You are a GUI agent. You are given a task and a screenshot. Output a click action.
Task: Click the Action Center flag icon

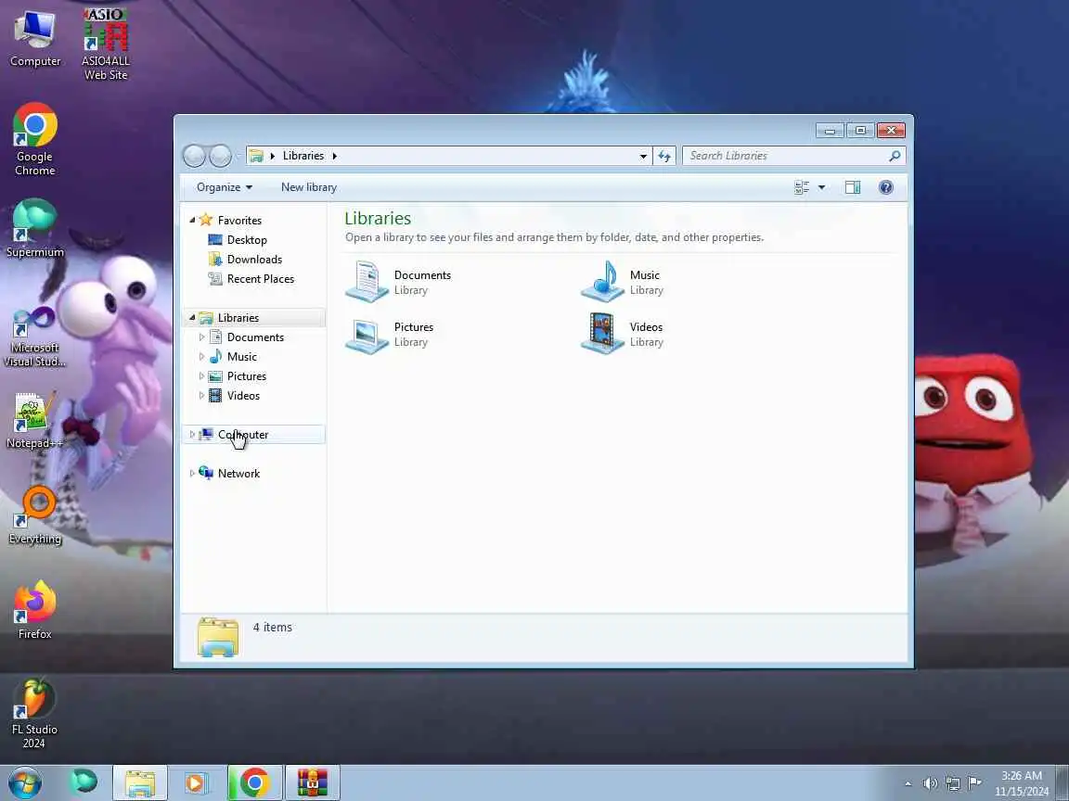click(x=975, y=783)
